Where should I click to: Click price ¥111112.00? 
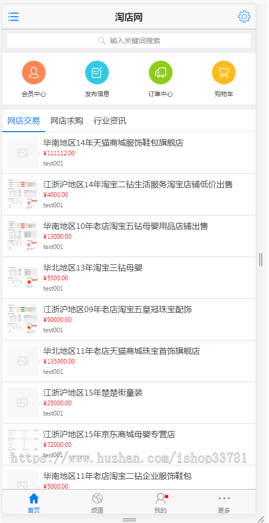(59, 153)
